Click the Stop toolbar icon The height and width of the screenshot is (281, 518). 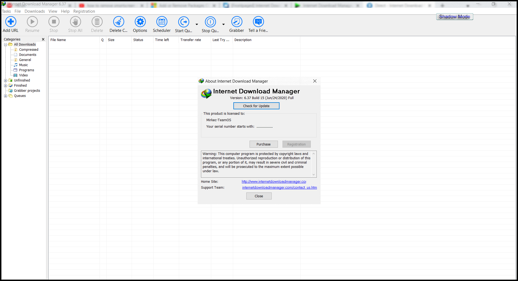pos(54,22)
